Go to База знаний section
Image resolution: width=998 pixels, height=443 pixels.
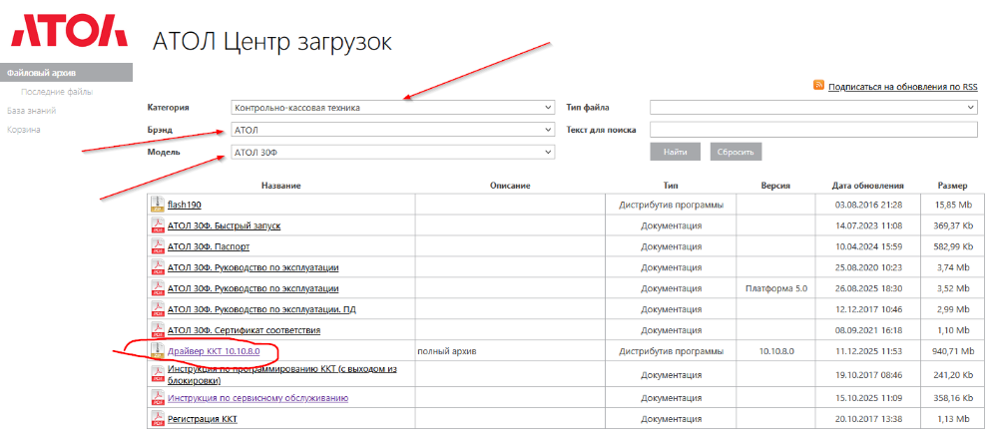coord(31,111)
